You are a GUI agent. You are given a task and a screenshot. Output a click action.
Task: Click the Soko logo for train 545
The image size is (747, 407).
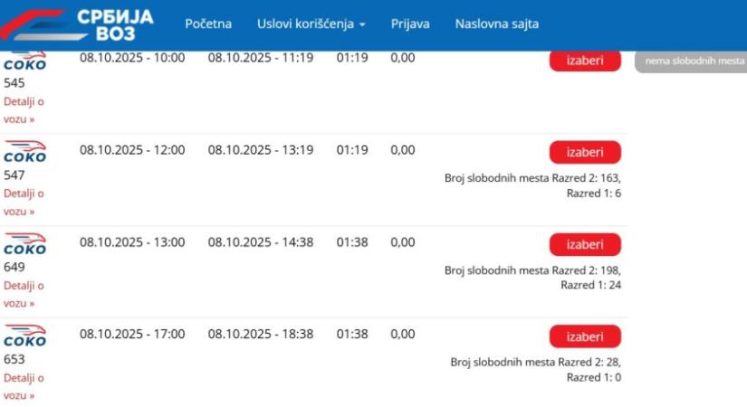click(x=25, y=62)
